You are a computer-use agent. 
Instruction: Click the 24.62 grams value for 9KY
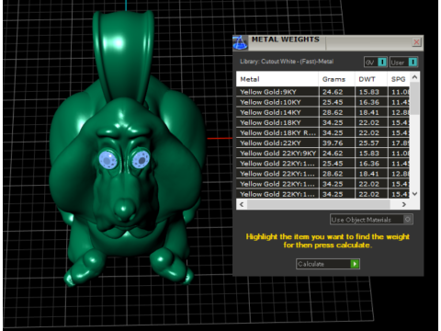pyautogui.click(x=333, y=92)
